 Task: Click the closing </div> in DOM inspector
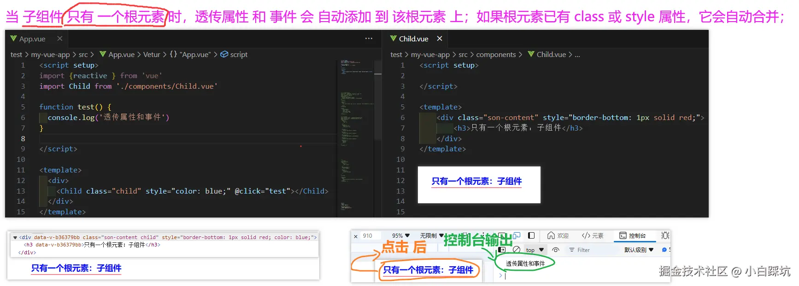(27, 252)
